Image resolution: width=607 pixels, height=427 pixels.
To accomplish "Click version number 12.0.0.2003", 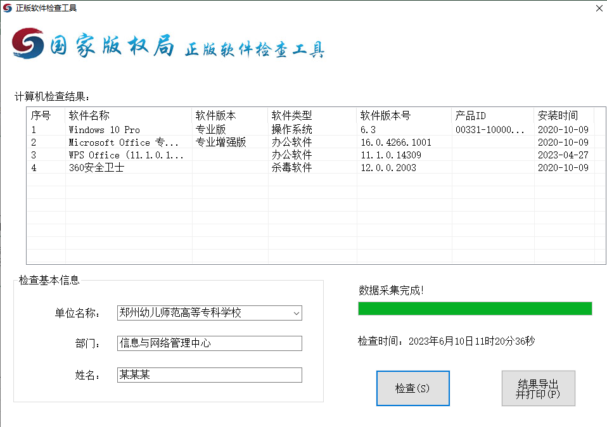I will [388, 168].
